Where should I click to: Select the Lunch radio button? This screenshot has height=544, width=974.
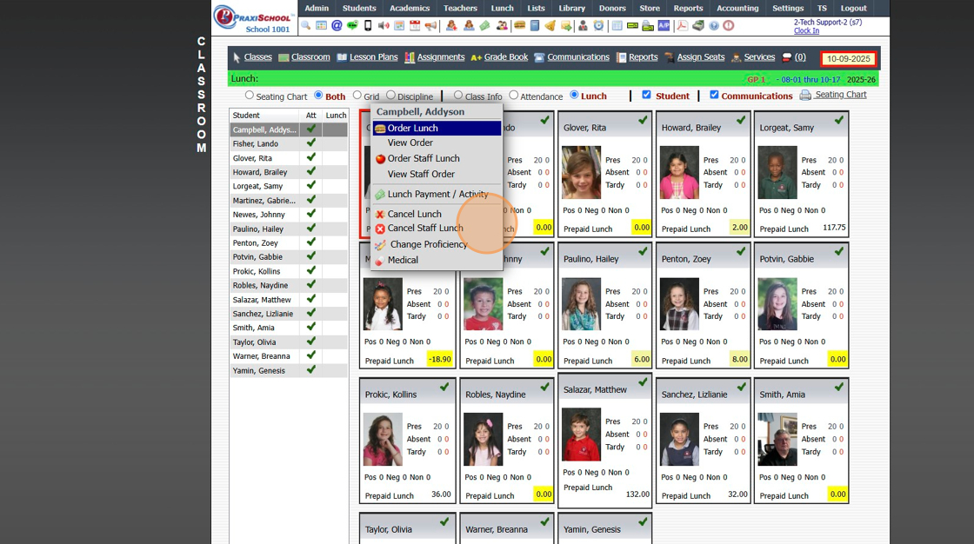tap(574, 95)
